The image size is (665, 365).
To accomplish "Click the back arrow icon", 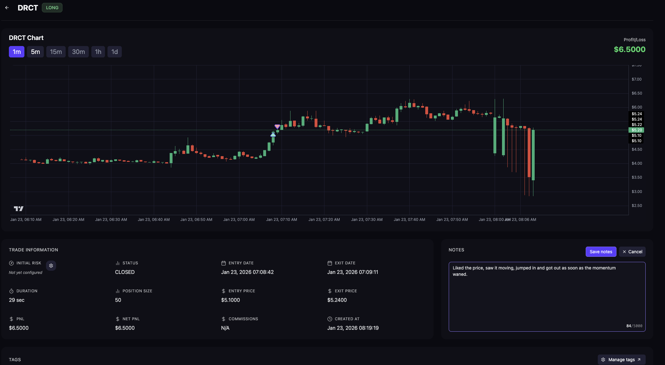I will click(x=7, y=8).
